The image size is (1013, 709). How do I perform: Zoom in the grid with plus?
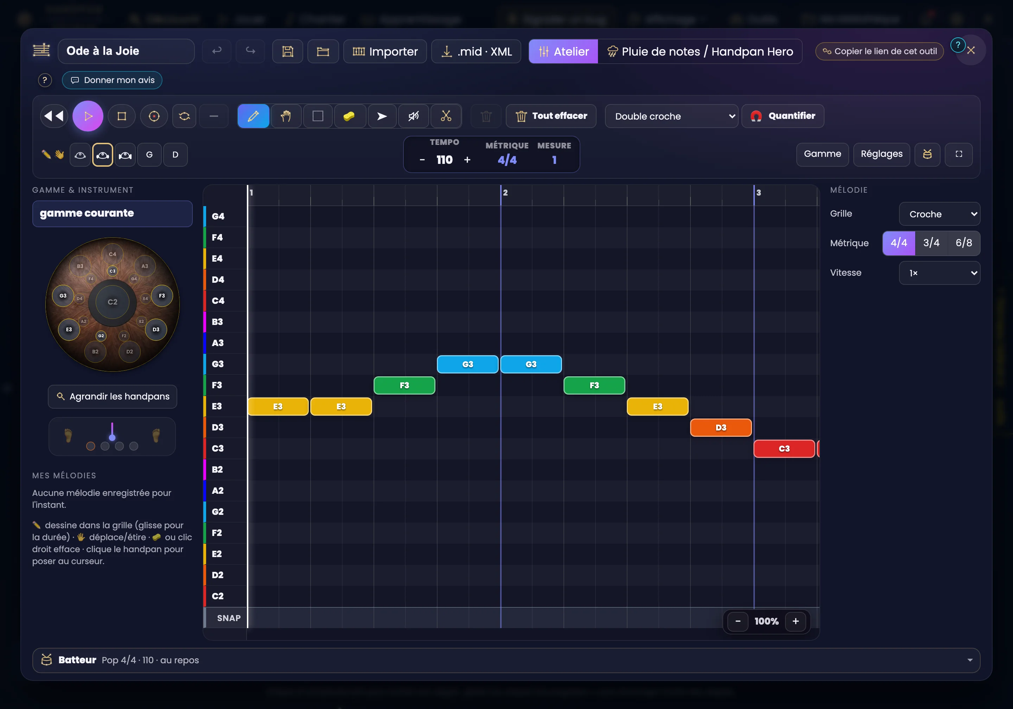click(796, 621)
